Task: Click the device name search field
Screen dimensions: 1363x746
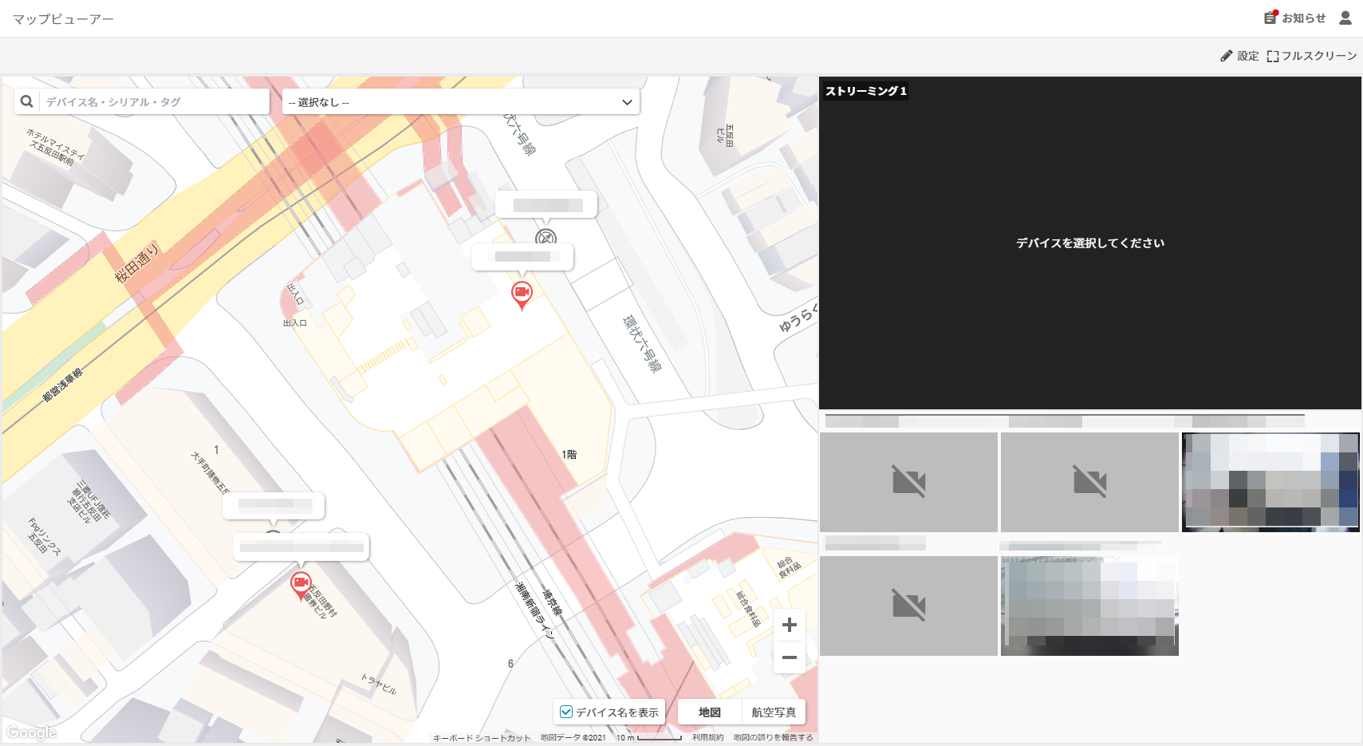Action: pos(156,101)
